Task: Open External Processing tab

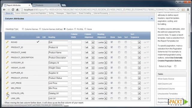Action: pyautogui.click(x=101, y=13)
